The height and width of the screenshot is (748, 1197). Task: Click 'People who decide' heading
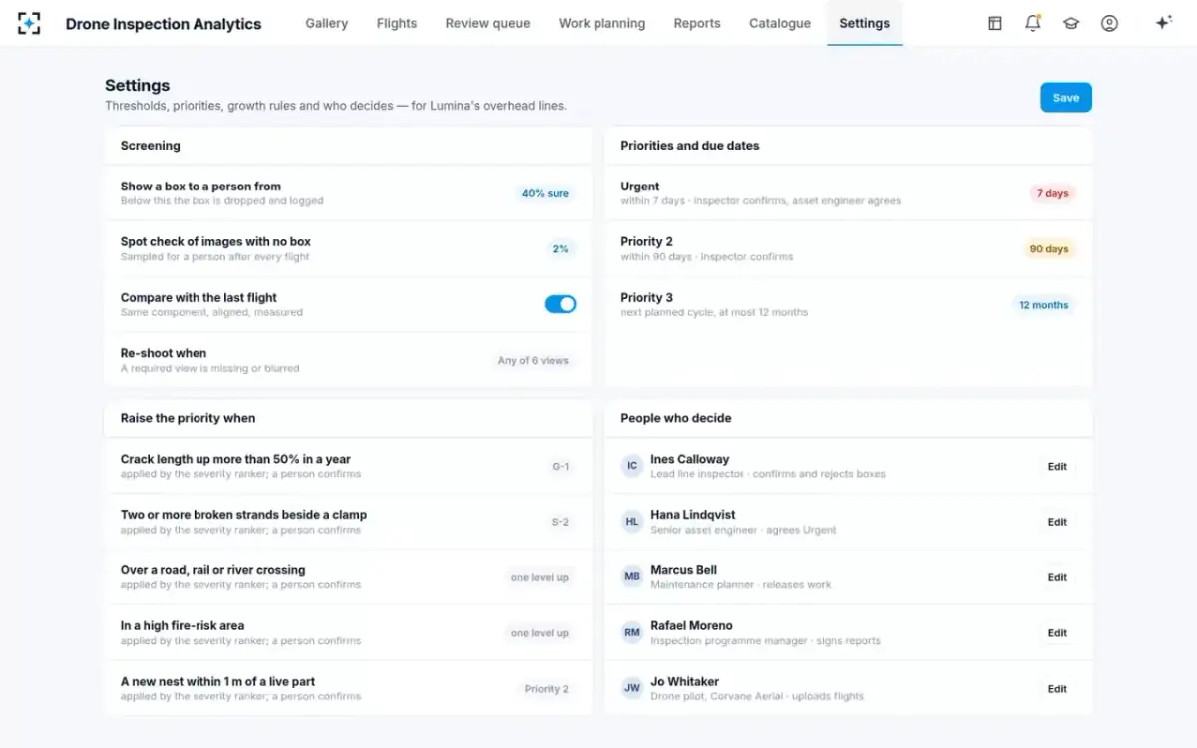[676, 418]
